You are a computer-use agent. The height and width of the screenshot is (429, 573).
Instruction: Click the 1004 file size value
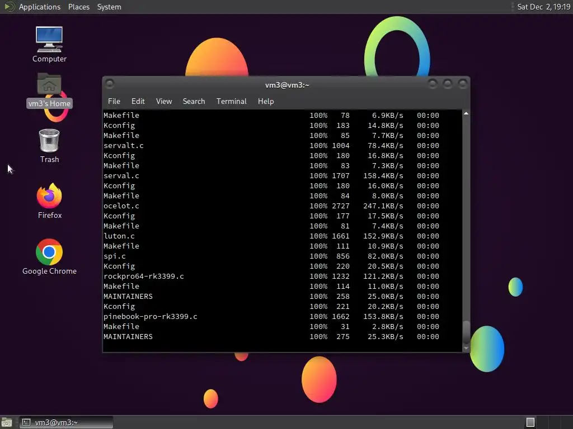341,146
